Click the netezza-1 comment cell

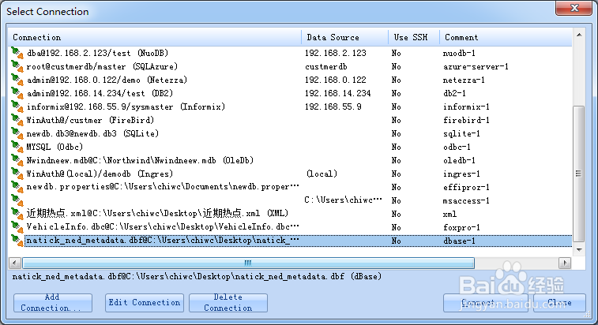point(464,80)
